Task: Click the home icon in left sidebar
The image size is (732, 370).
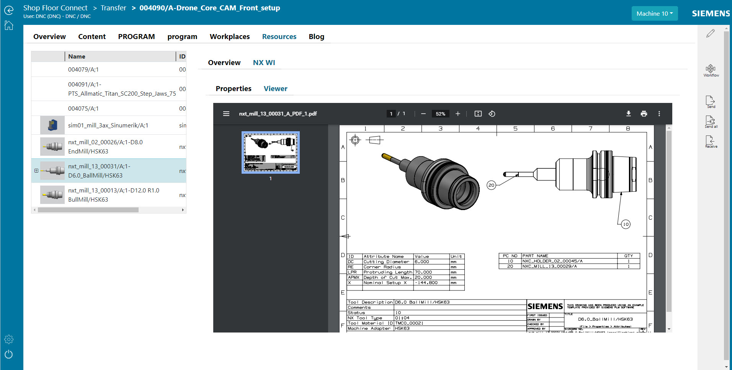Action: pos(8,25)
